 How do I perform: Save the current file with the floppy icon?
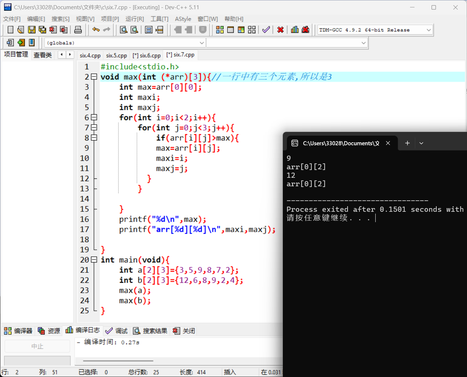point(32,30)
